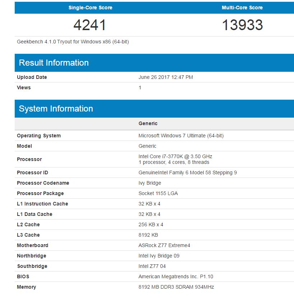Click the Result Information section heading
Viewport: 294px width, 298px height.
click(54, 63)
